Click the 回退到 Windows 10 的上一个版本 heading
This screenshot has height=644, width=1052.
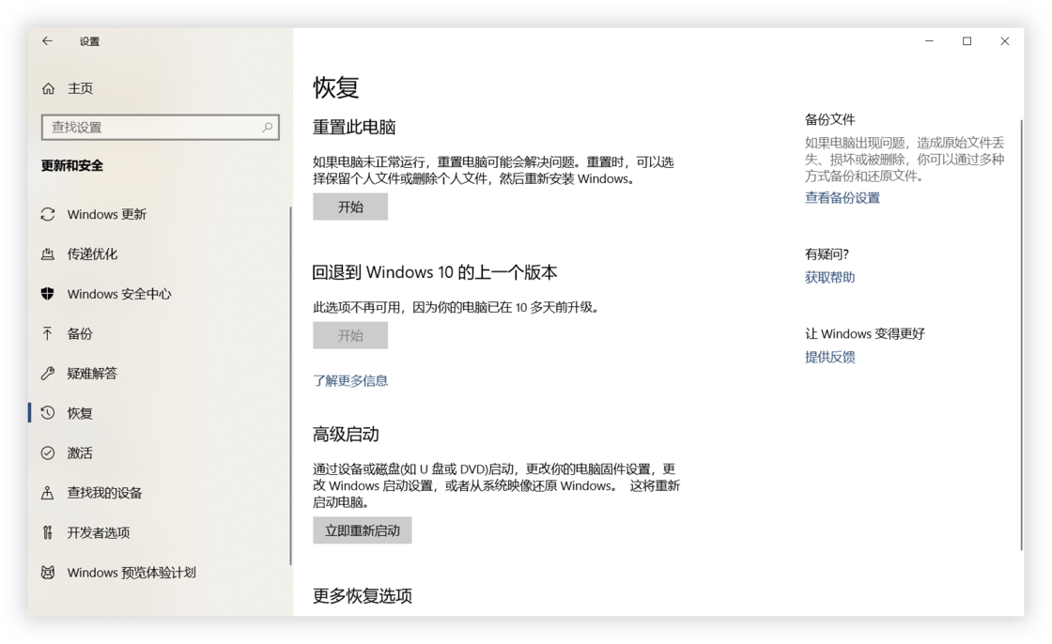[x=435, y=272]
